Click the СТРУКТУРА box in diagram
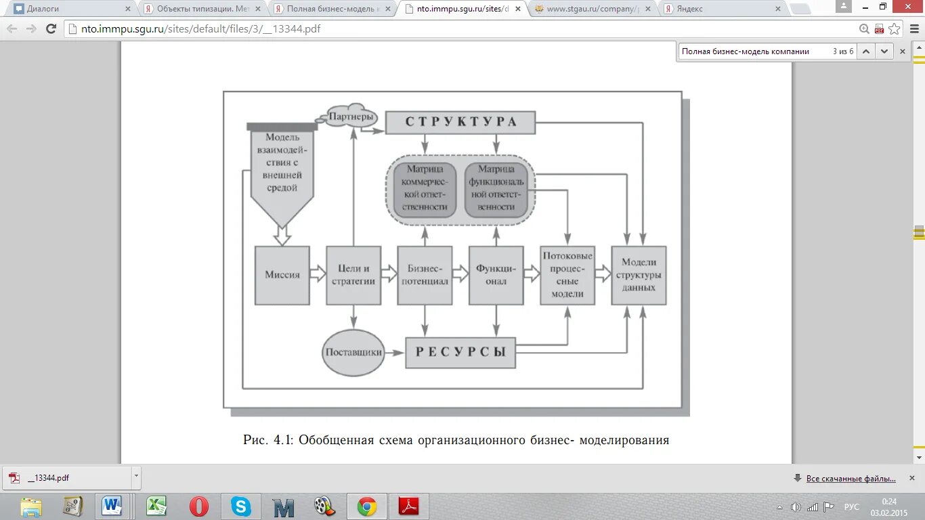 tap(460, 122)
